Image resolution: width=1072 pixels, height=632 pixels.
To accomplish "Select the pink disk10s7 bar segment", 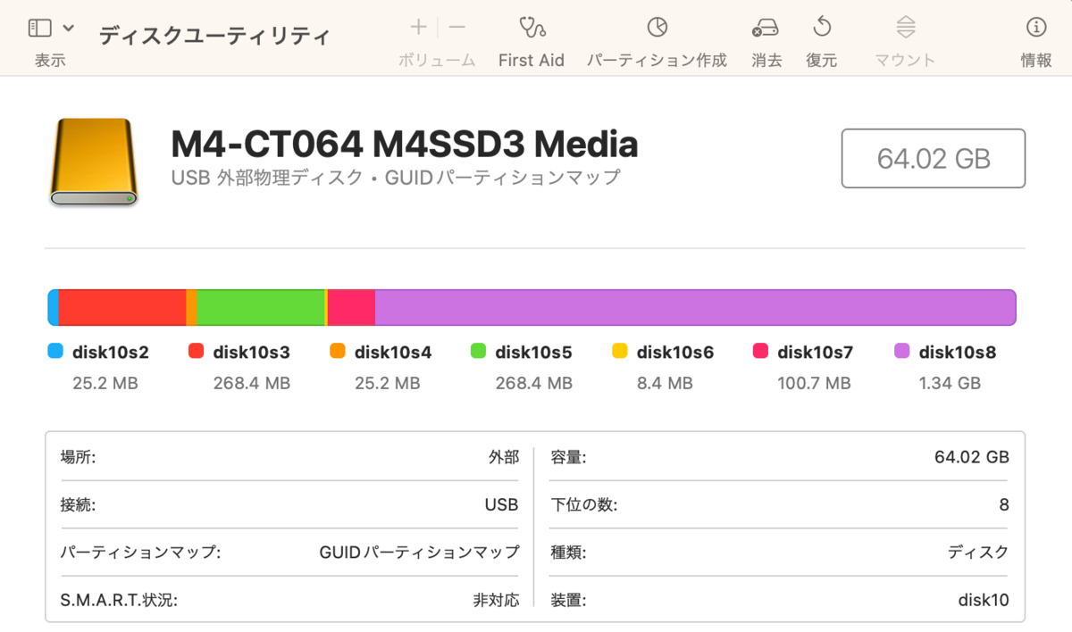I will point(351,307).
